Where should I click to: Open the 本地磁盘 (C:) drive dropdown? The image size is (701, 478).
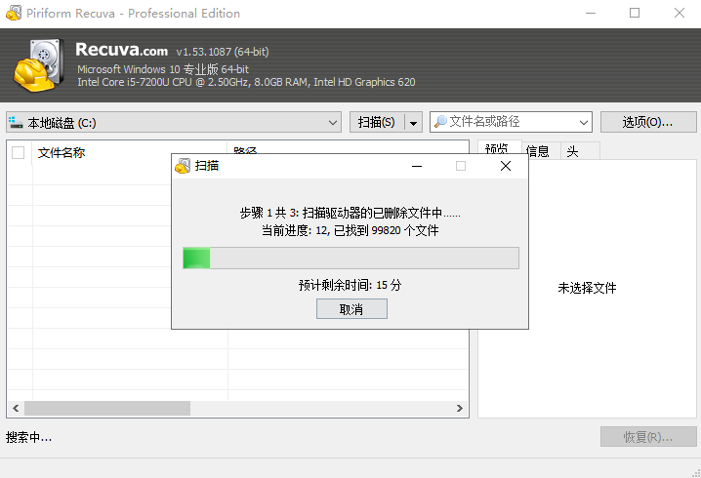point(332,122)
